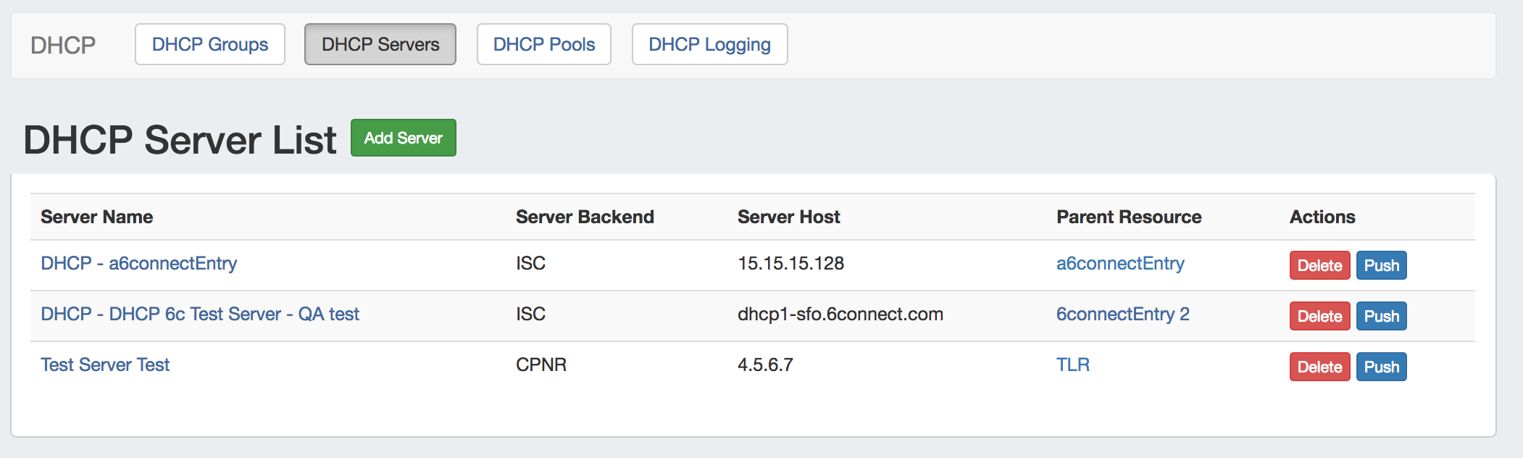Delete the DHCP - a6connectEntry server
Viewport: 1523px width, 458px height.
pos(1319,265)
